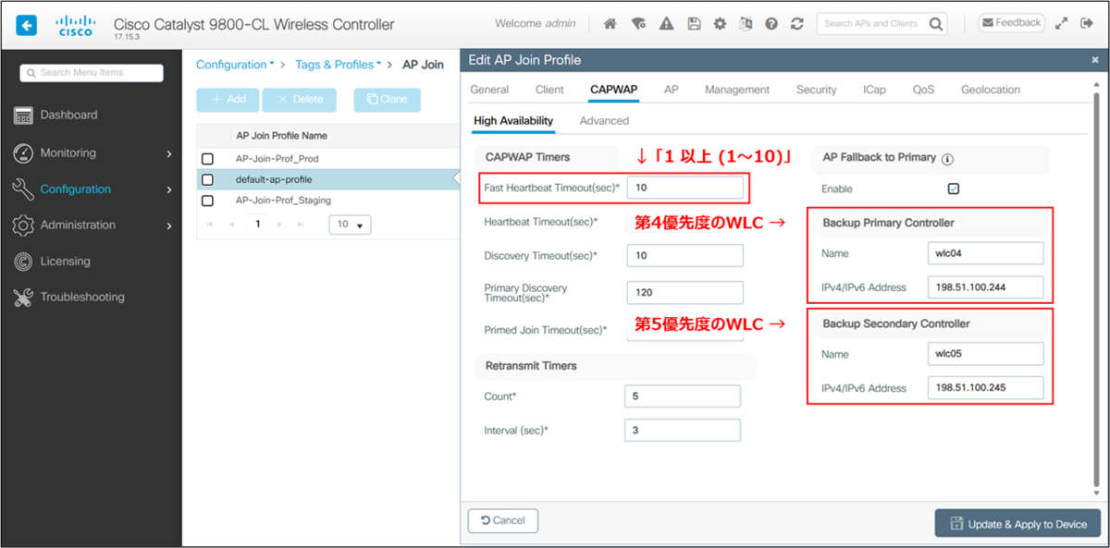The height and width of the screenshot is (548, 1110).
Task: Open the Tags & Profiles breadcrumb dropdown
Action: pos(338,65)
